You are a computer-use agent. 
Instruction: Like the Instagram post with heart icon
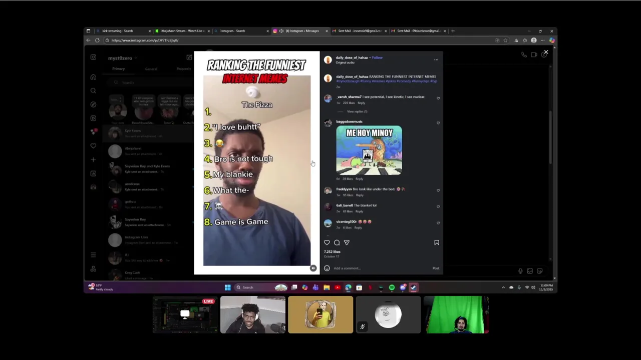327,242
